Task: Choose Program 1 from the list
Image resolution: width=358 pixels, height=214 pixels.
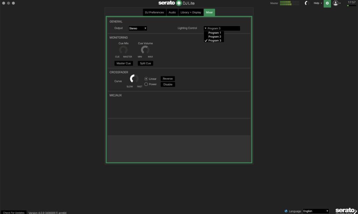Action: pyautogui.click(x=214, y=33)
